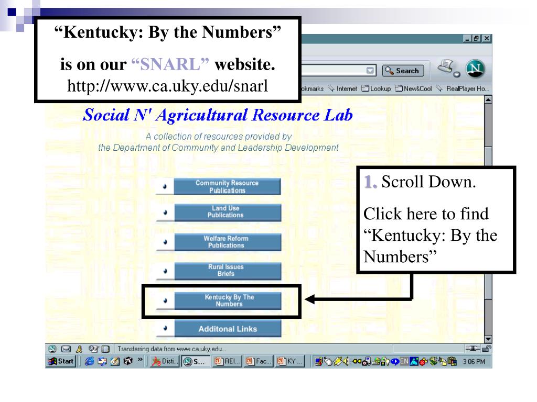
Task: Click the yellow lightning bolt tray icon
Action: click(338, 361)
